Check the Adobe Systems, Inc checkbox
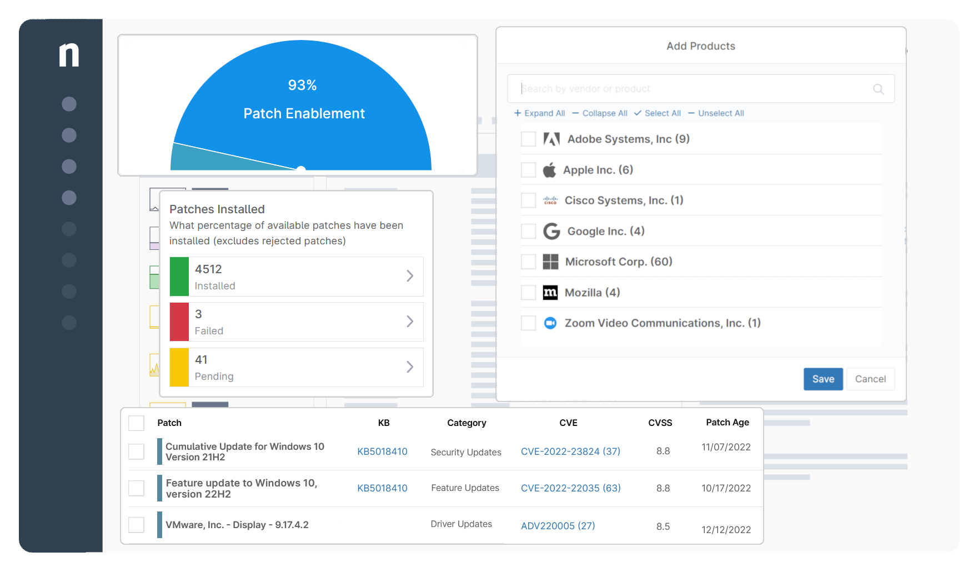978x572 pixels. [x=528, y=139]
